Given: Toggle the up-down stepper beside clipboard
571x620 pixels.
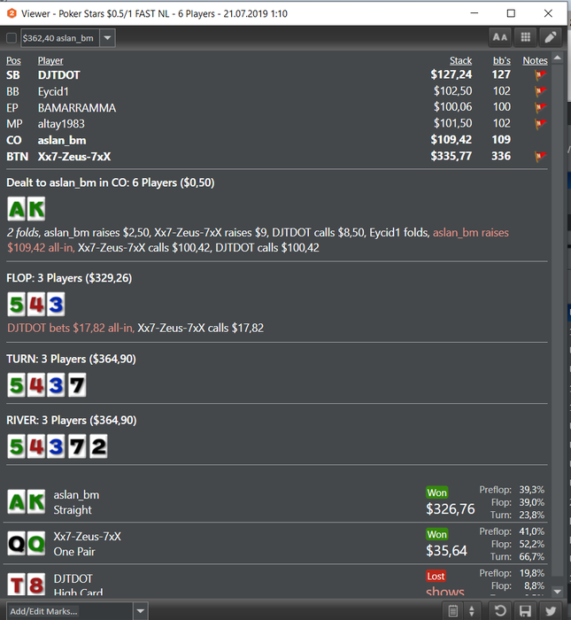Looking at the screenshot, I should coord(472,611).
